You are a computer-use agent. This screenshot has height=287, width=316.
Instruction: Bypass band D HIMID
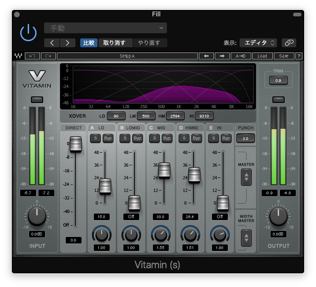pyautogui.click(x=196, y=138)
